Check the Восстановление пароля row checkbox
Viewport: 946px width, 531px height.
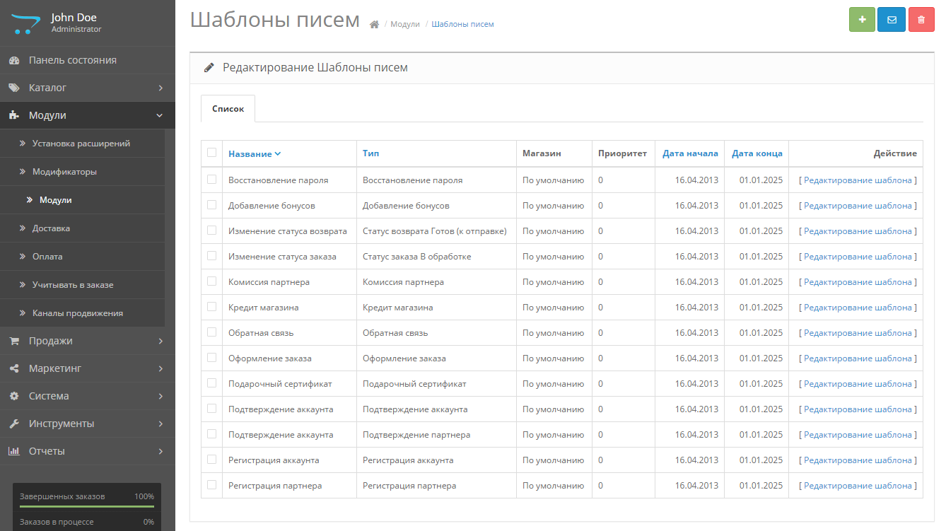point(211,180)
